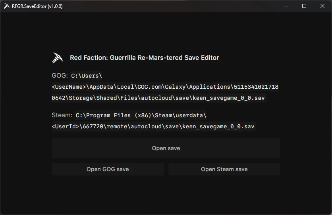Click the 'Red Faction: Guerrilla Re-Mars-tered Save Editor' heading
Viewport: 332px width, 215px height.
145,58
